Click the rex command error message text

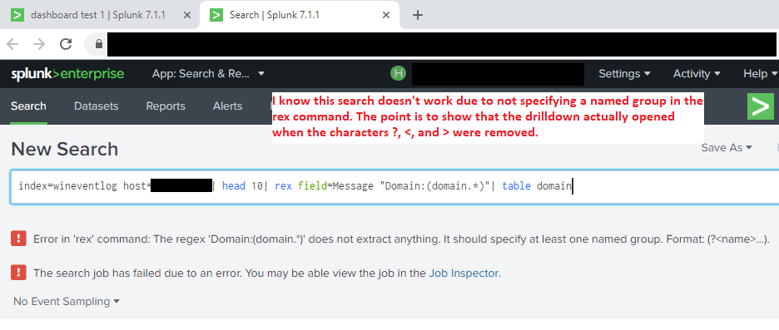click(401, 239)
